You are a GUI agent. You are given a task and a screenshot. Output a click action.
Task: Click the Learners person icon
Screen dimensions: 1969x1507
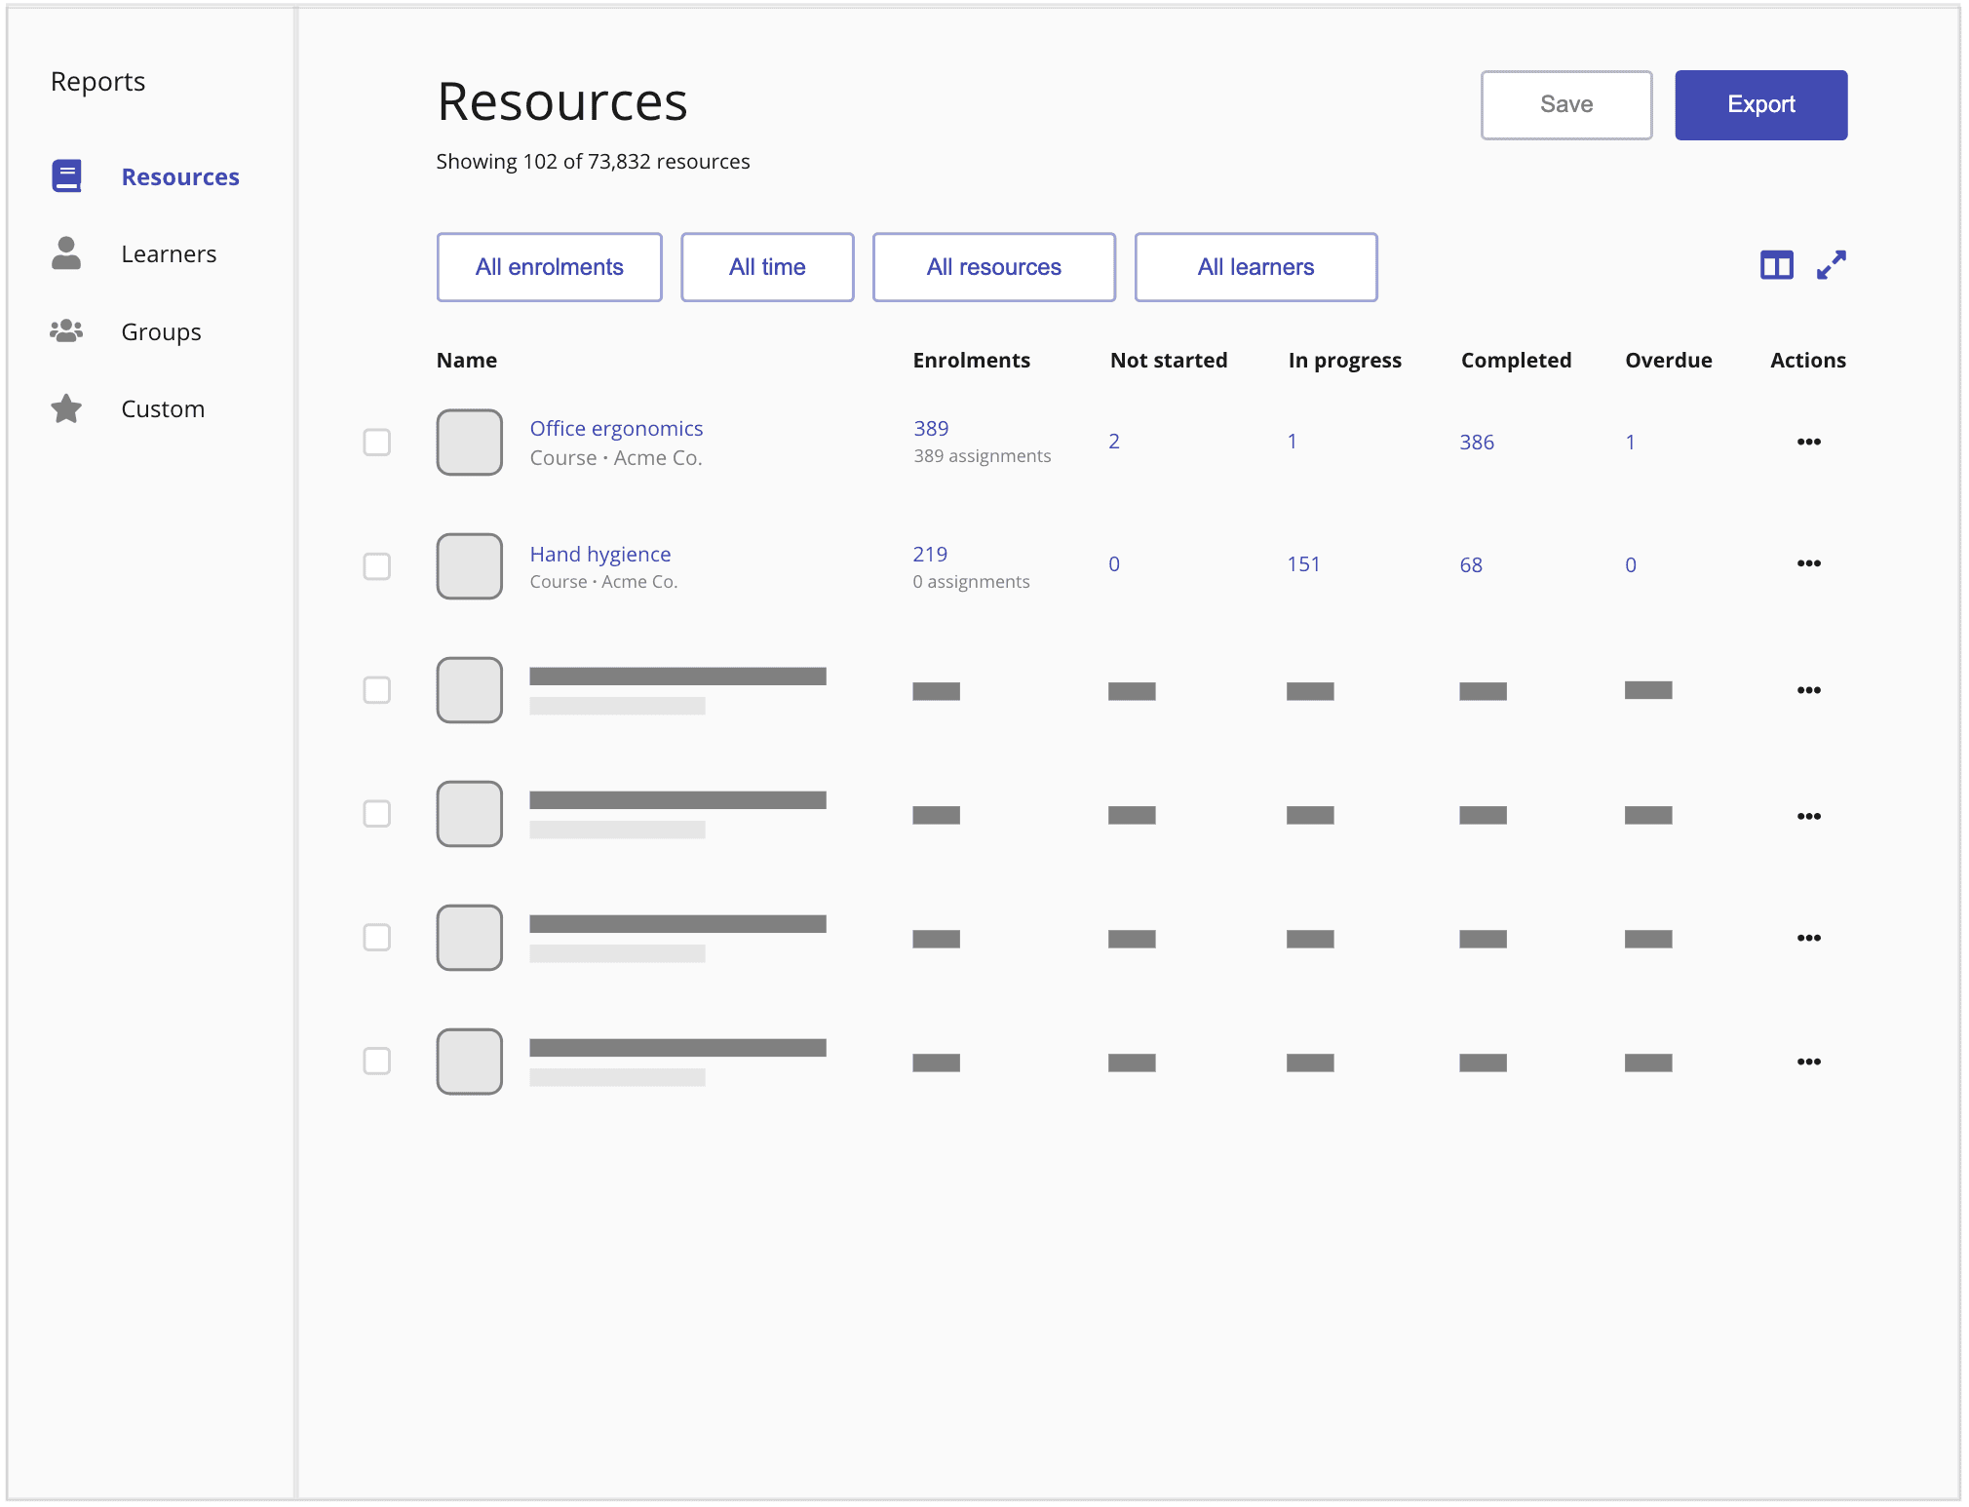(x=65, y=253)
